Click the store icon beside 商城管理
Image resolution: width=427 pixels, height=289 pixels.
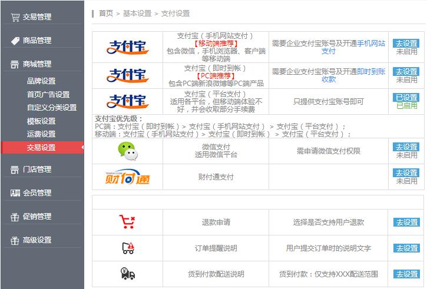pos(15,65)
